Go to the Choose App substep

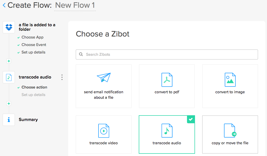[32, 37]
